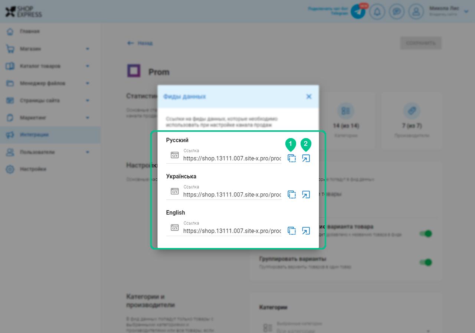Open the notifications bell
The width and height of the screenshot is (475, 333).
[x=377, y=12]
